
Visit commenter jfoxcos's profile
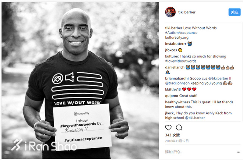coord(171,50)
